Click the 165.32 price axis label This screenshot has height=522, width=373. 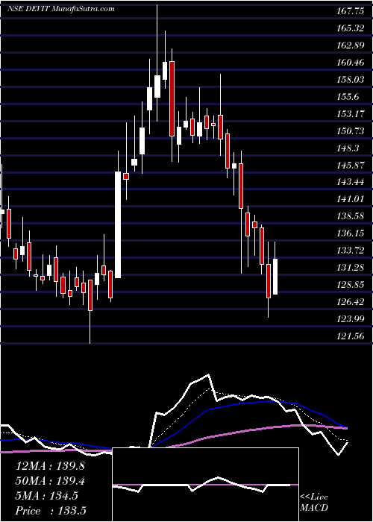(x=350, y=28)
